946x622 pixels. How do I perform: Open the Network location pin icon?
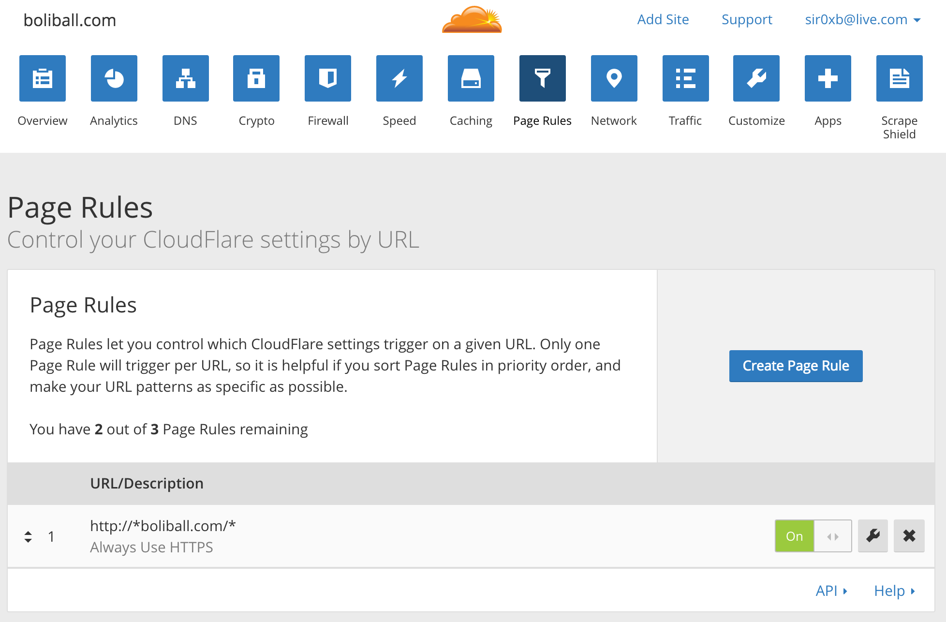(614, 78)
